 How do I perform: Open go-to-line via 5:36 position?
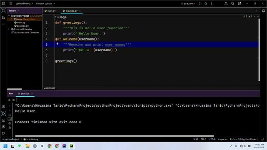[x=196, y=139]
